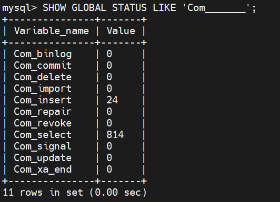The width and height of the screenshot is (280, 202).
Task: Select the Com_revoke row label
Action: coord(43,123)
